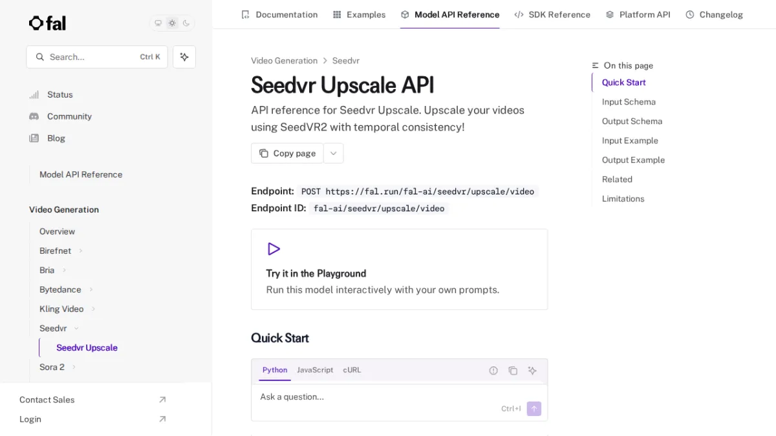Open the SDK Reference tab

coord(552,14)
